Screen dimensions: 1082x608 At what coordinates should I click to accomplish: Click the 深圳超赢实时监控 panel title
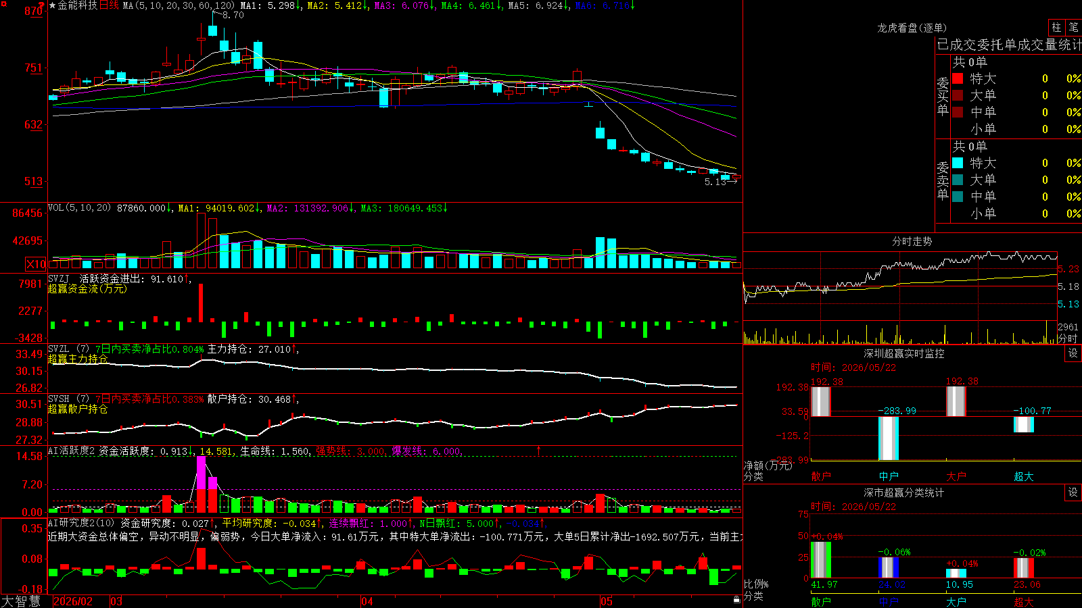(904, 353)
